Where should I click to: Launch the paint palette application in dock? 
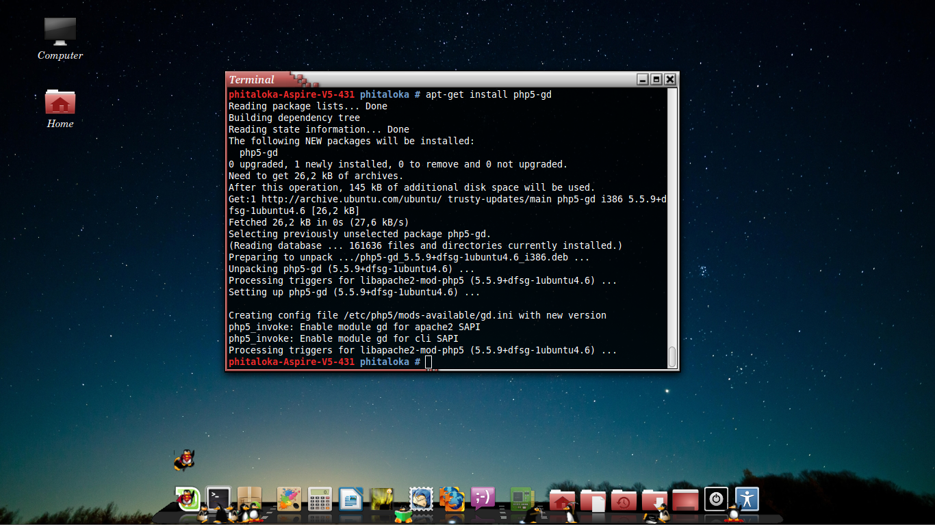click(289, 499)
